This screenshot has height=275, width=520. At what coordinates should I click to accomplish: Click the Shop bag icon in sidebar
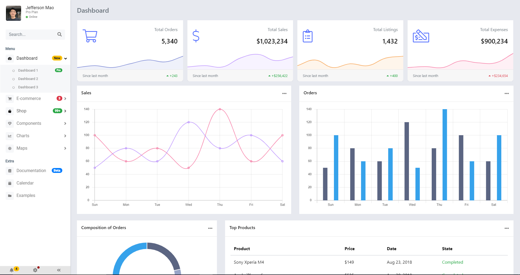click(x=10, y=111)
